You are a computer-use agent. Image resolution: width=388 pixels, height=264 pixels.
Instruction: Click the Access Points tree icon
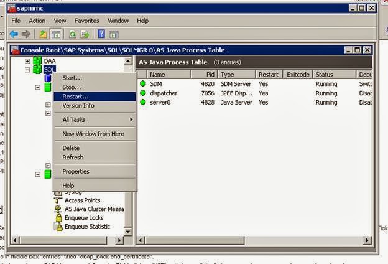[58, 200]
